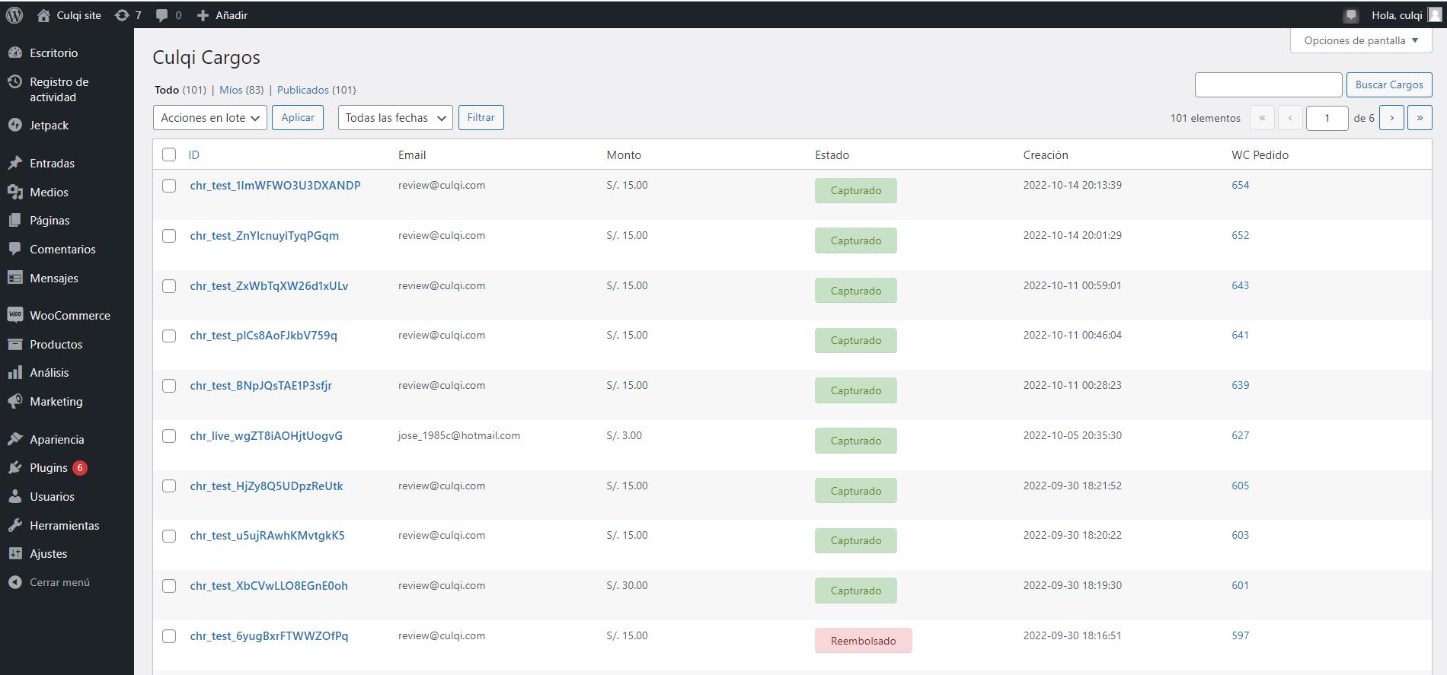Open charge chr_test_XbCVwLLO8EGnE0oh link
This screenshot has width=1447, height=675.
tap(269, 586)
